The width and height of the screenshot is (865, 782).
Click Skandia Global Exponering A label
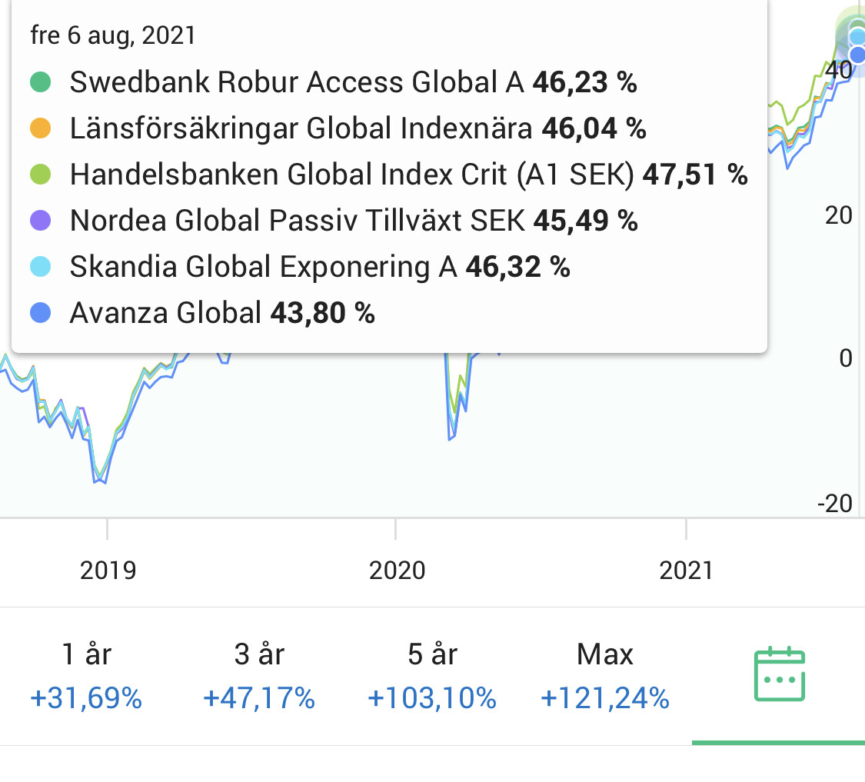point(263,267)
